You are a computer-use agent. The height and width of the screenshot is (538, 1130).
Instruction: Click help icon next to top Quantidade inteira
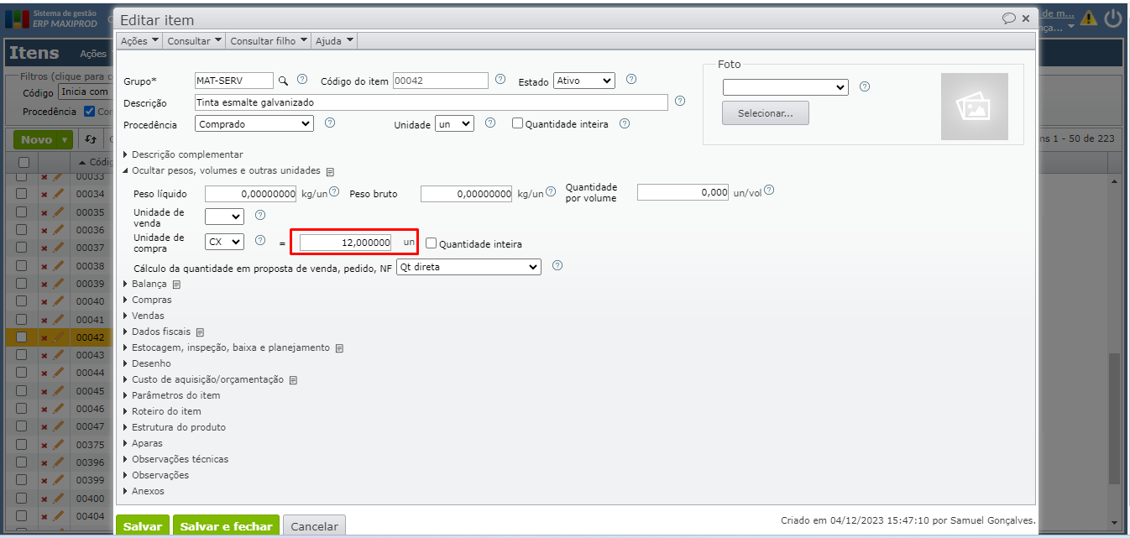(625, 123)
